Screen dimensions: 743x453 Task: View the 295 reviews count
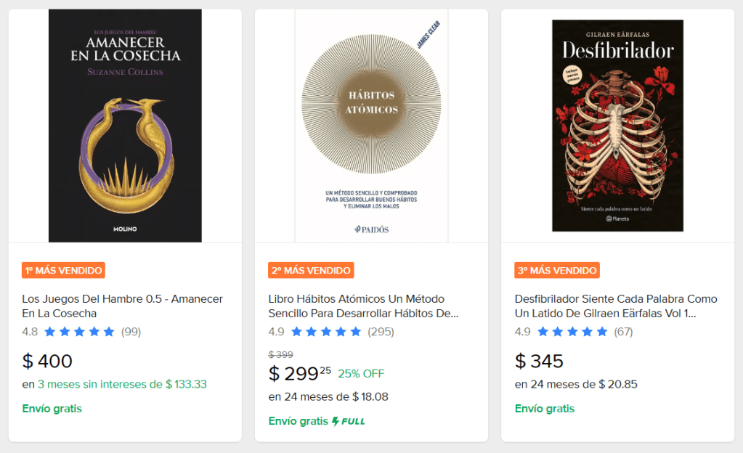point(381,332)
